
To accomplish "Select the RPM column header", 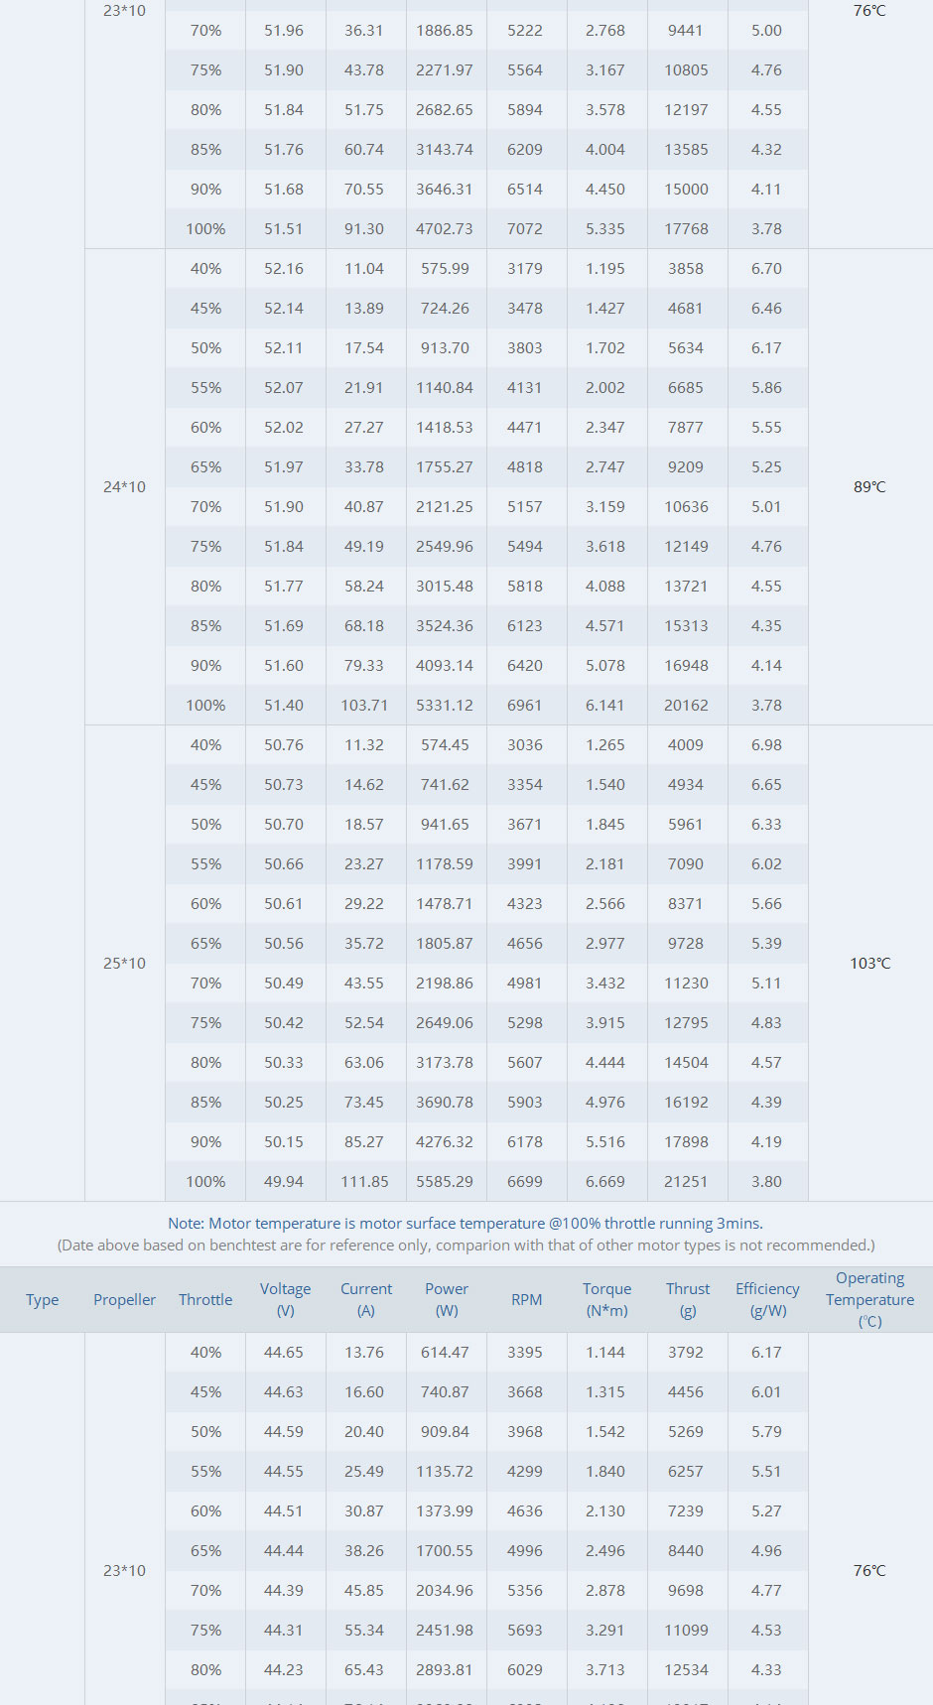I will (x=526, y=1299).
